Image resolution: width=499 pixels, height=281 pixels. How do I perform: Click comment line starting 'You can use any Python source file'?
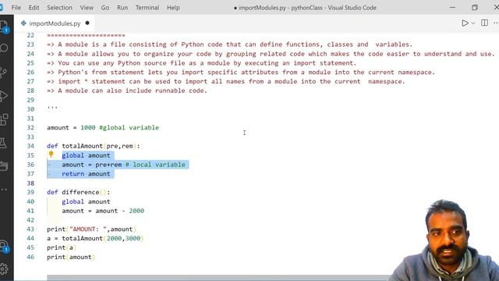click(202, 62)
